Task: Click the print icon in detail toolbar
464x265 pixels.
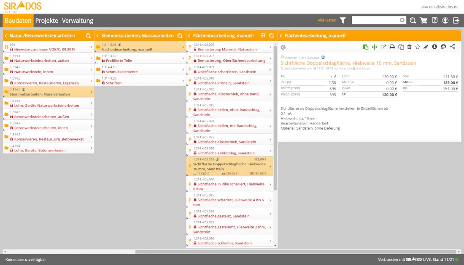Action: point(392,47)
